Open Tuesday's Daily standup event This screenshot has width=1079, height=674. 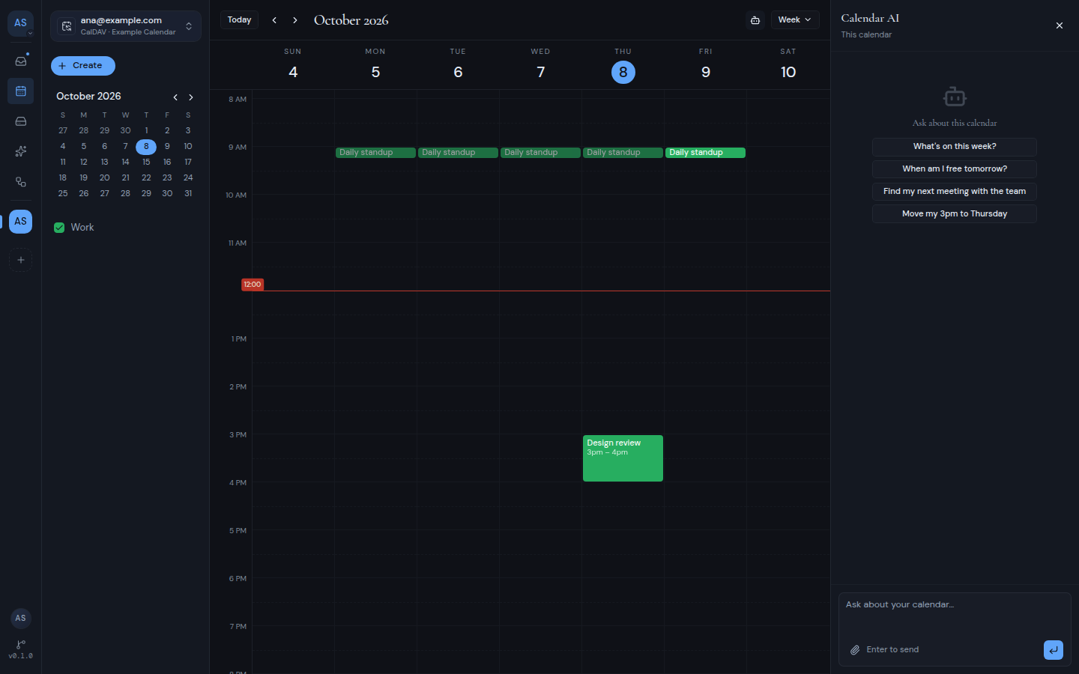point(458,153)
